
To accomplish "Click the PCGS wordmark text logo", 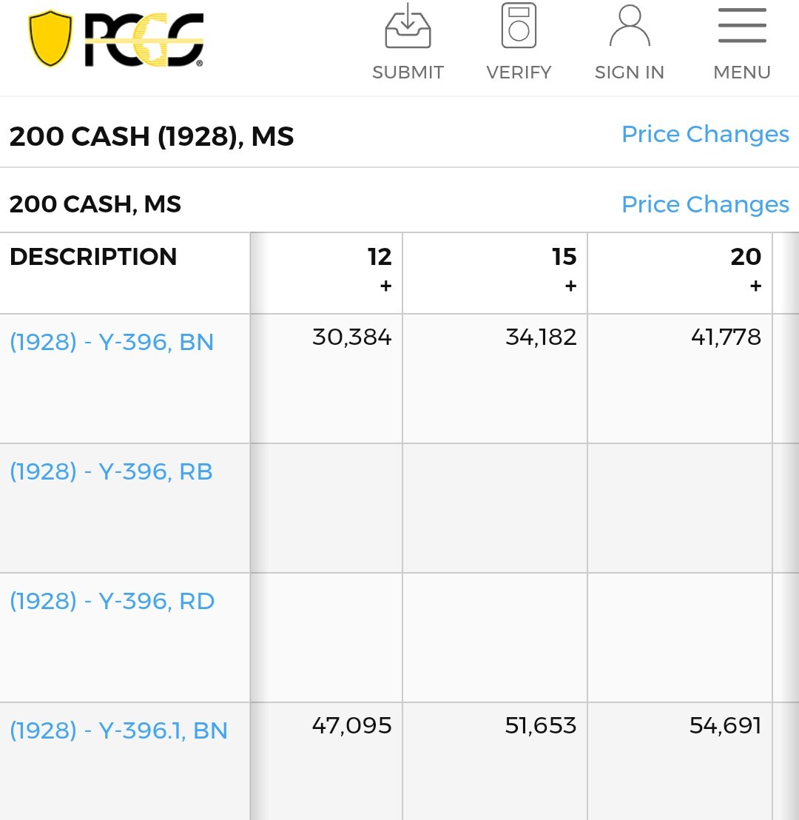I will (144, 40).
